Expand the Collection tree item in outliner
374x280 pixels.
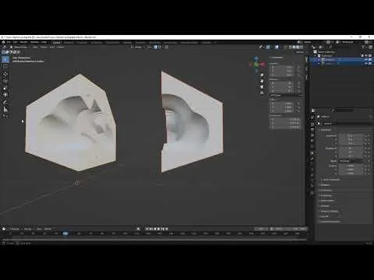pos(316,56)
